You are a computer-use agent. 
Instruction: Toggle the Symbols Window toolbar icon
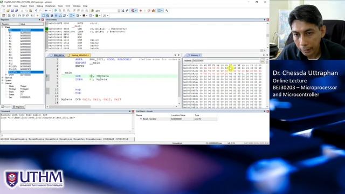coord(52,16)
